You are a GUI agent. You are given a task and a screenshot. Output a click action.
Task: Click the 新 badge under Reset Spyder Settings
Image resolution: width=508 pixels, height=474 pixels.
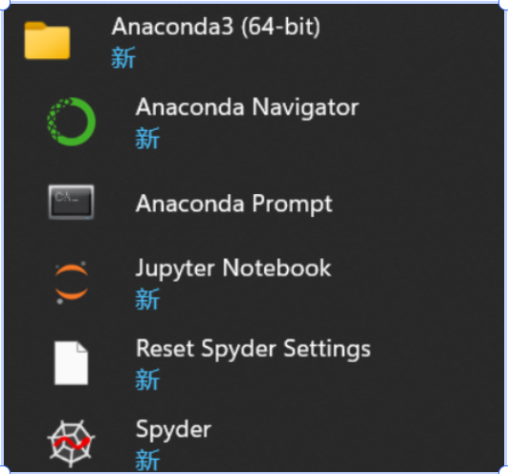pos(147,379)
